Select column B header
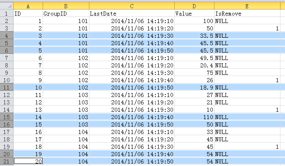The width and height of the screenshot is (285, 166). (x=66, y=6)
